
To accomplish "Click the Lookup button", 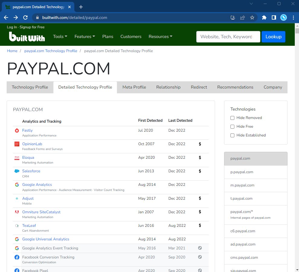I will click(x=273, y=37).
